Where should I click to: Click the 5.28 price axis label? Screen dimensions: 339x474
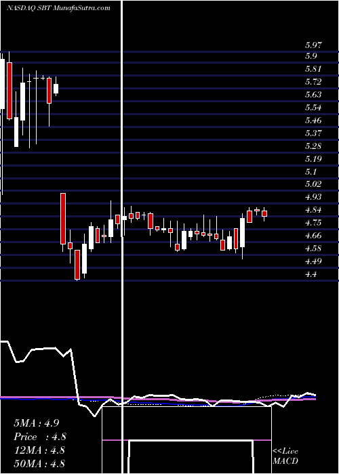[313, 146]
